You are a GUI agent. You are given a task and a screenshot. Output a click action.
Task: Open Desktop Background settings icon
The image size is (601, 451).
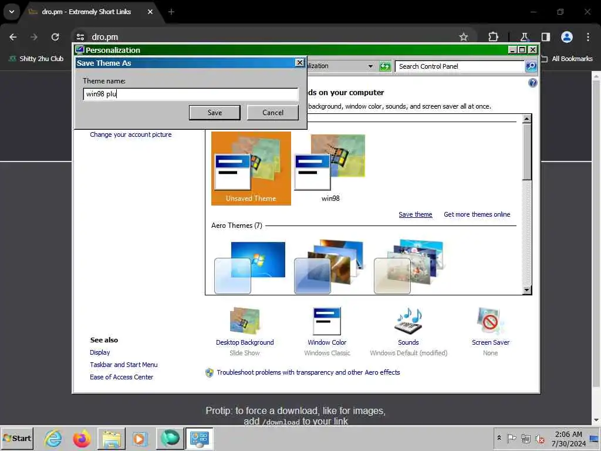pos(245,321)
